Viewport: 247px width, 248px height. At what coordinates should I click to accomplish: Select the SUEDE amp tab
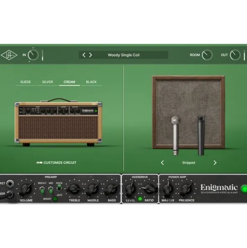point(26,82)
